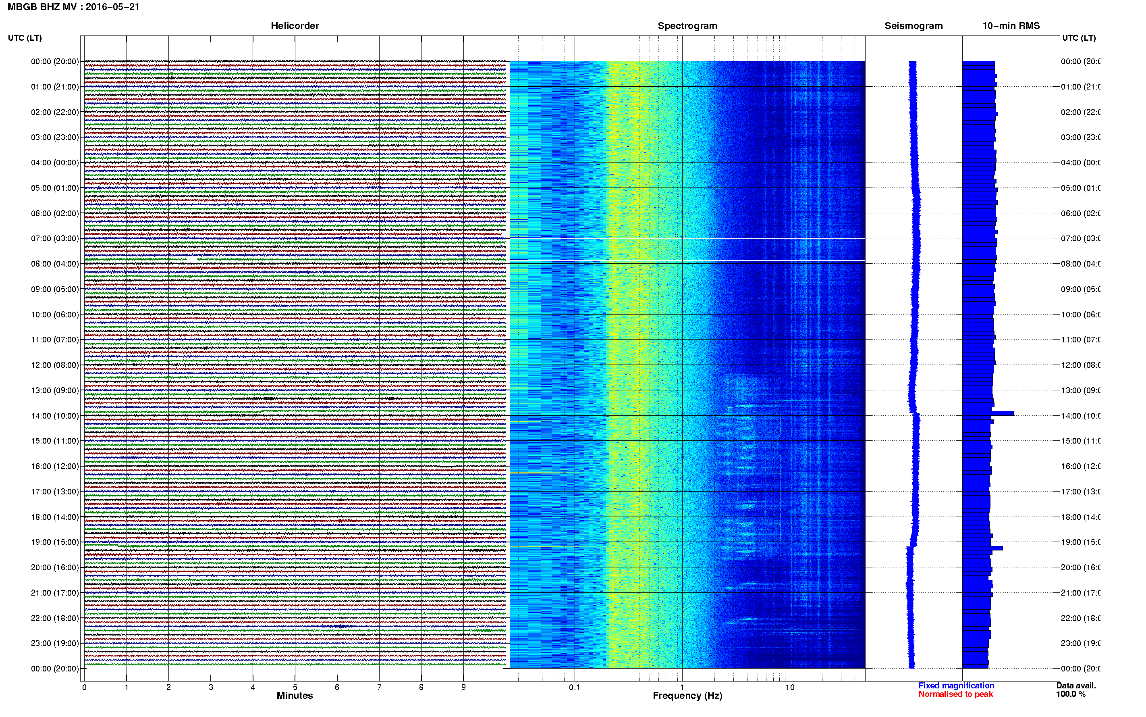Click left axis label '21:00 (17:00)'

pos(55,593)
